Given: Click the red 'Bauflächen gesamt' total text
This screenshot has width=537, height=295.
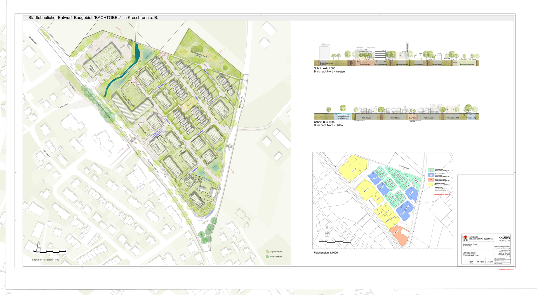Looking at the screenshot, I should (442, 194).
